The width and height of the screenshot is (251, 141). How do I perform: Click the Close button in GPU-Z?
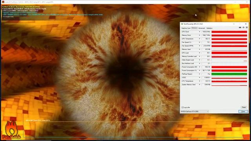243,111
